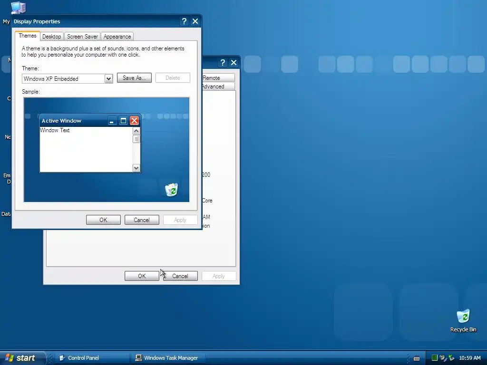This screenshot has height=365, width=487.
Task: Click the sample window scroll down arrow
Action: [136, 168]
